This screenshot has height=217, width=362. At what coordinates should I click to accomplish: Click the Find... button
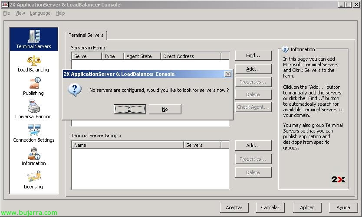pos(253,55)
